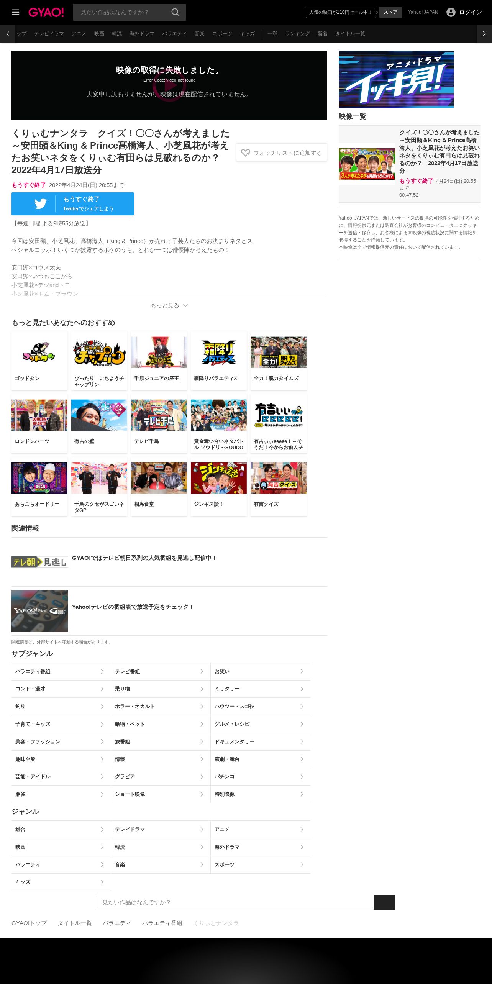Select テレビドラマ in top navigation
492x984 pixels.
click(49, 34)
